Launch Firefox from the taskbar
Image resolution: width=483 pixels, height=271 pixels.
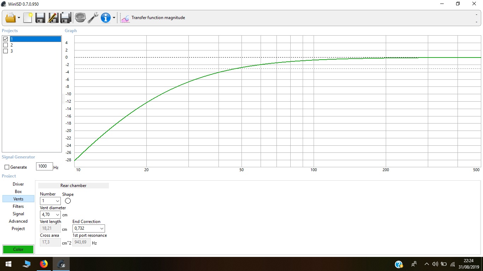pyautogui.click(x=44, y=264)
